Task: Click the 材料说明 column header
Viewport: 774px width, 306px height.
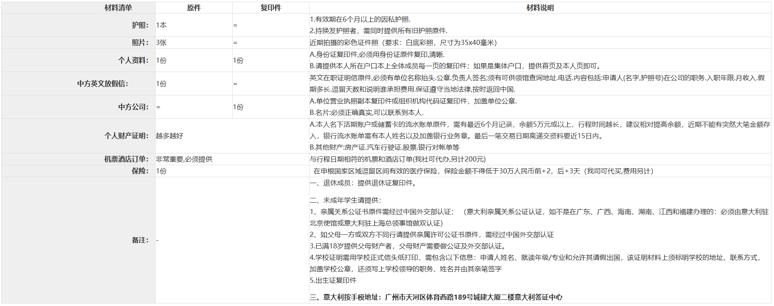Action: (540, 8)
